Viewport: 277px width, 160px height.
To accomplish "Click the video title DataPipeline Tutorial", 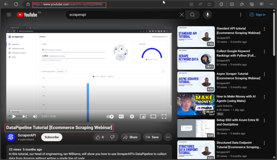I will [59, 128].
